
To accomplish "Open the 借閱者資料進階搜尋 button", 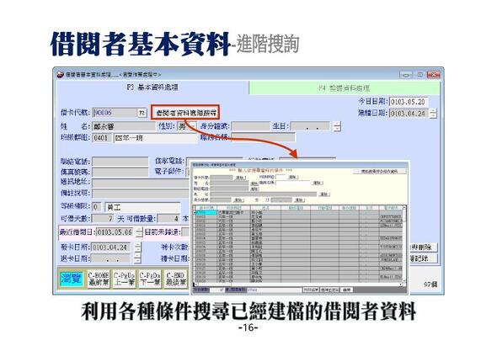I will [x=185, y=113].
